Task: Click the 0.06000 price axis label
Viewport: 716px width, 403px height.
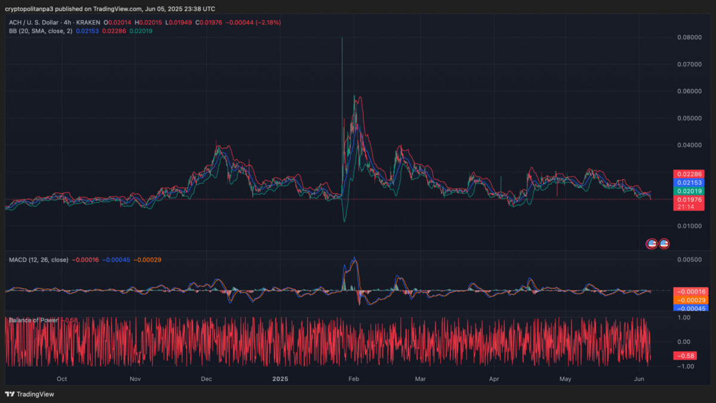Action: [x=689, y=91]
